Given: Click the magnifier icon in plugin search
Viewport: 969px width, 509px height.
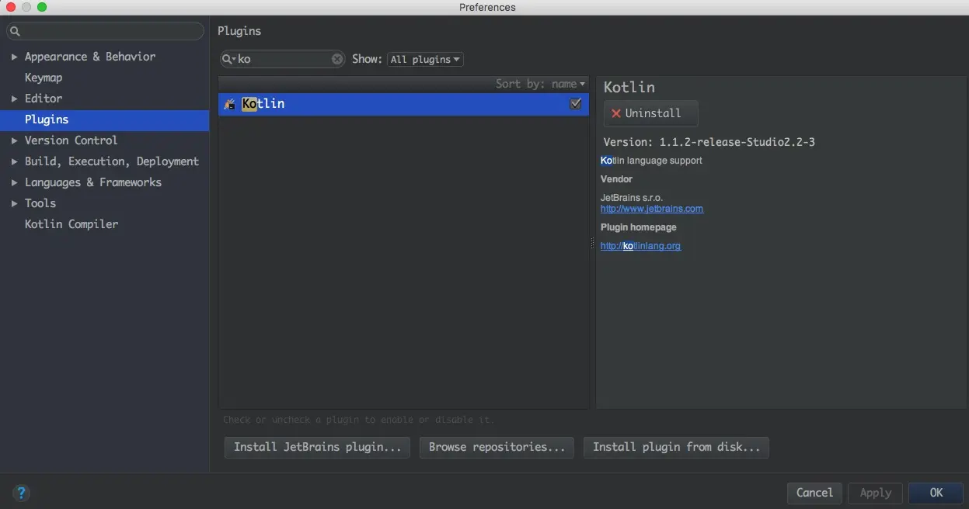Looking at the screenshot, I should [x=228, y=59].
